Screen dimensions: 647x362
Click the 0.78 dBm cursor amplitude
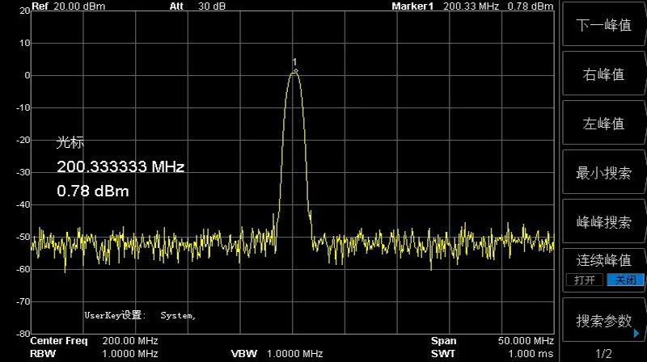pos(93,191)
